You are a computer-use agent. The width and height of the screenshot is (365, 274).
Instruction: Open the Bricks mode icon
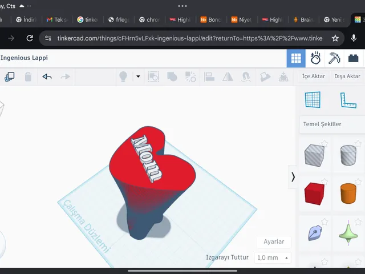click(x=354, y=58)
